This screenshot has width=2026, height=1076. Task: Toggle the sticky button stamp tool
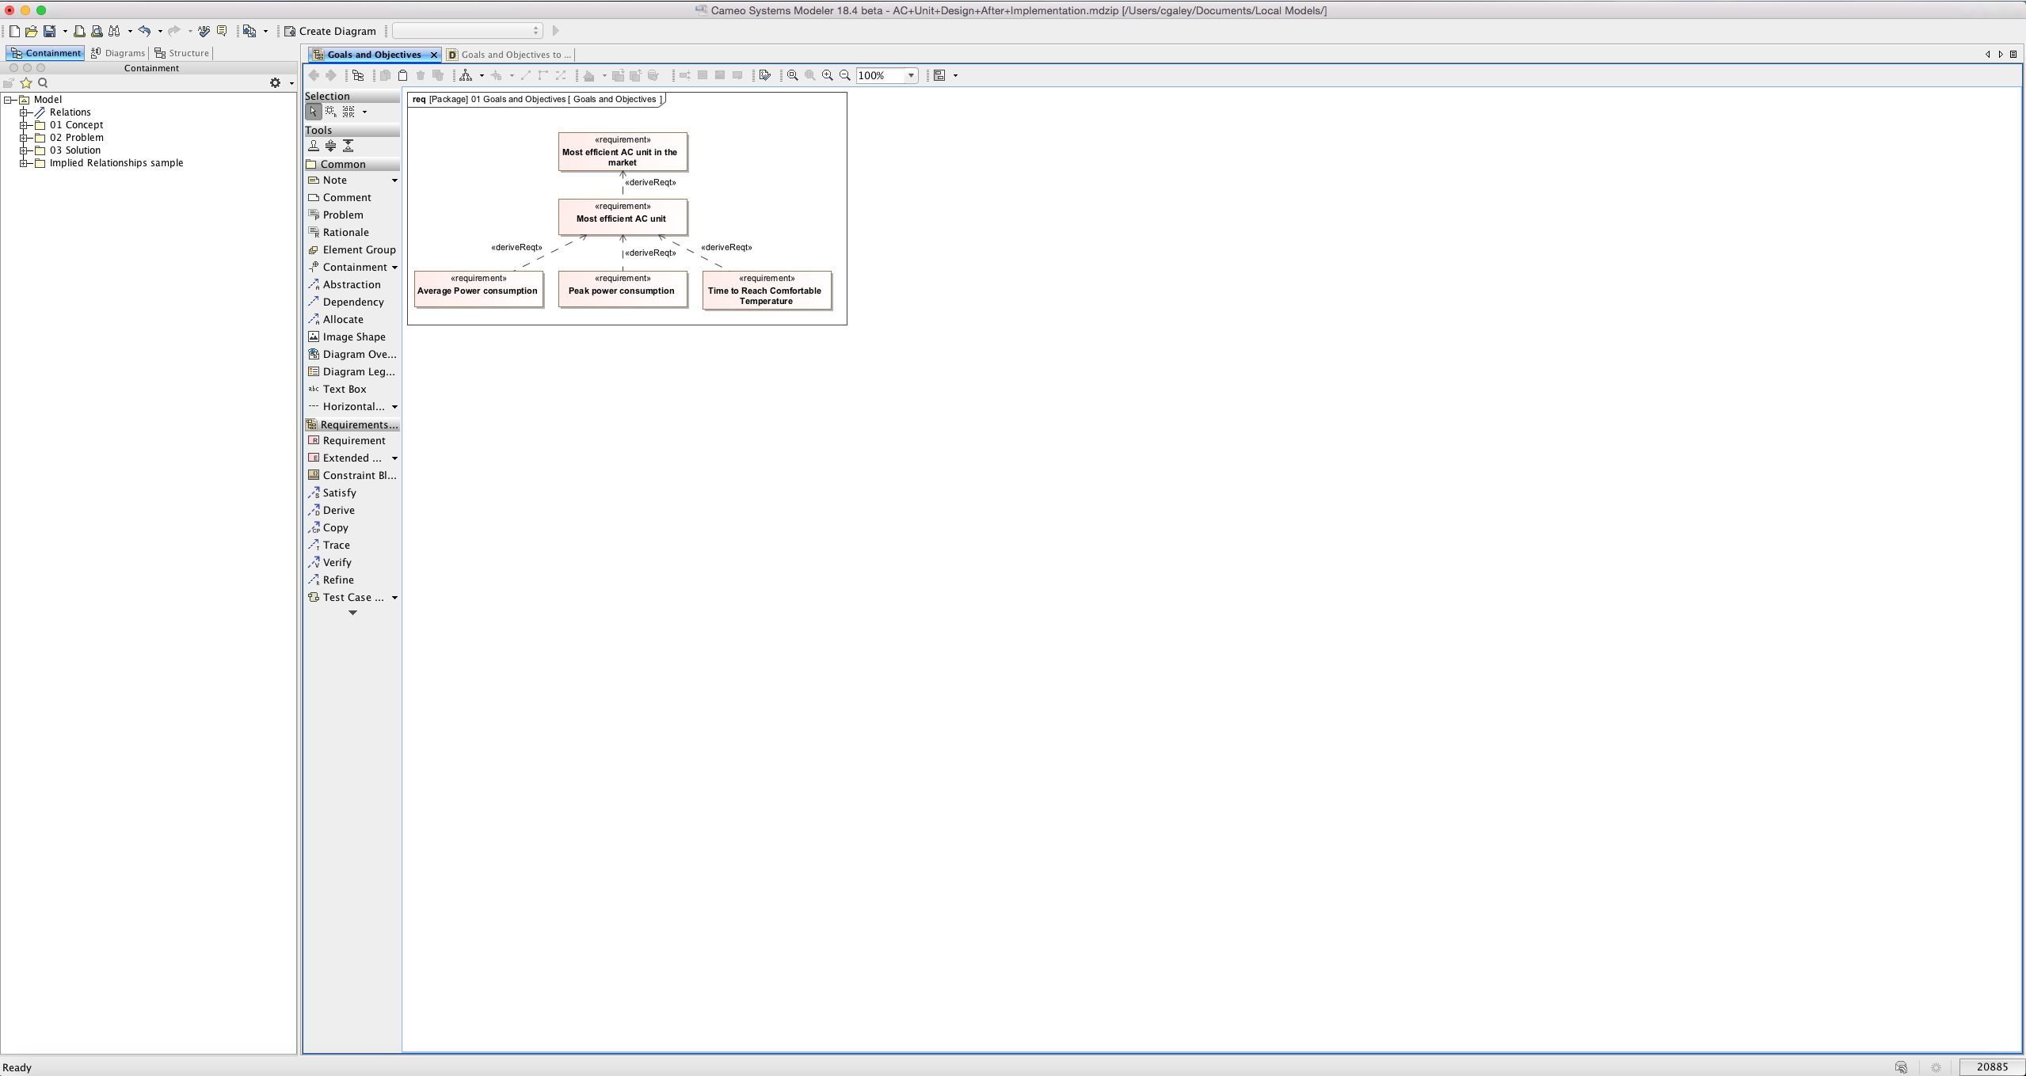(x=314, y=146)
